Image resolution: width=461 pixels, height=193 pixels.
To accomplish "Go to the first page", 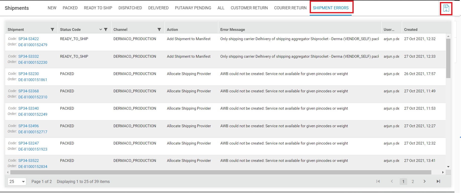I will pos(378,181).
